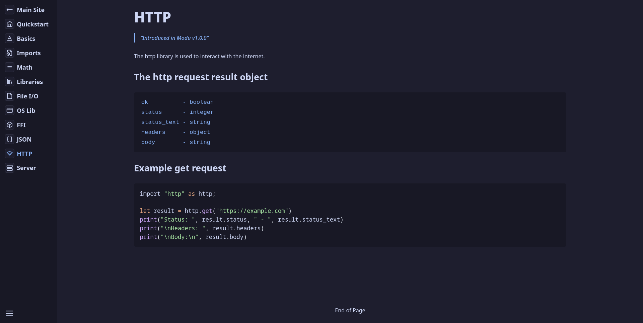The width and height of the screenshot is (643, 323).
Task: Toggle the sidebar with hamburger menu button
Action: tap(9, 313)
